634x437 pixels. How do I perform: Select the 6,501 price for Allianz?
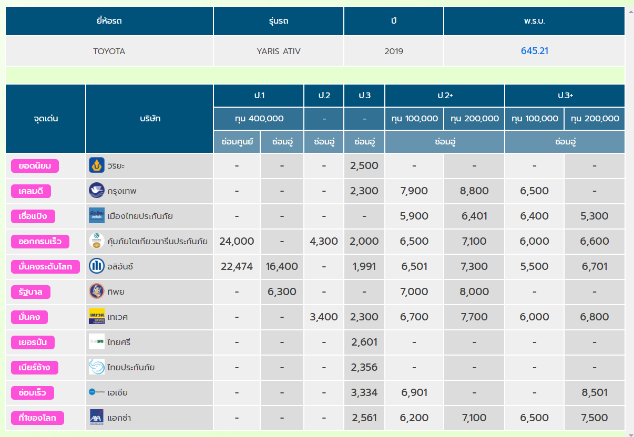[414, 266]
